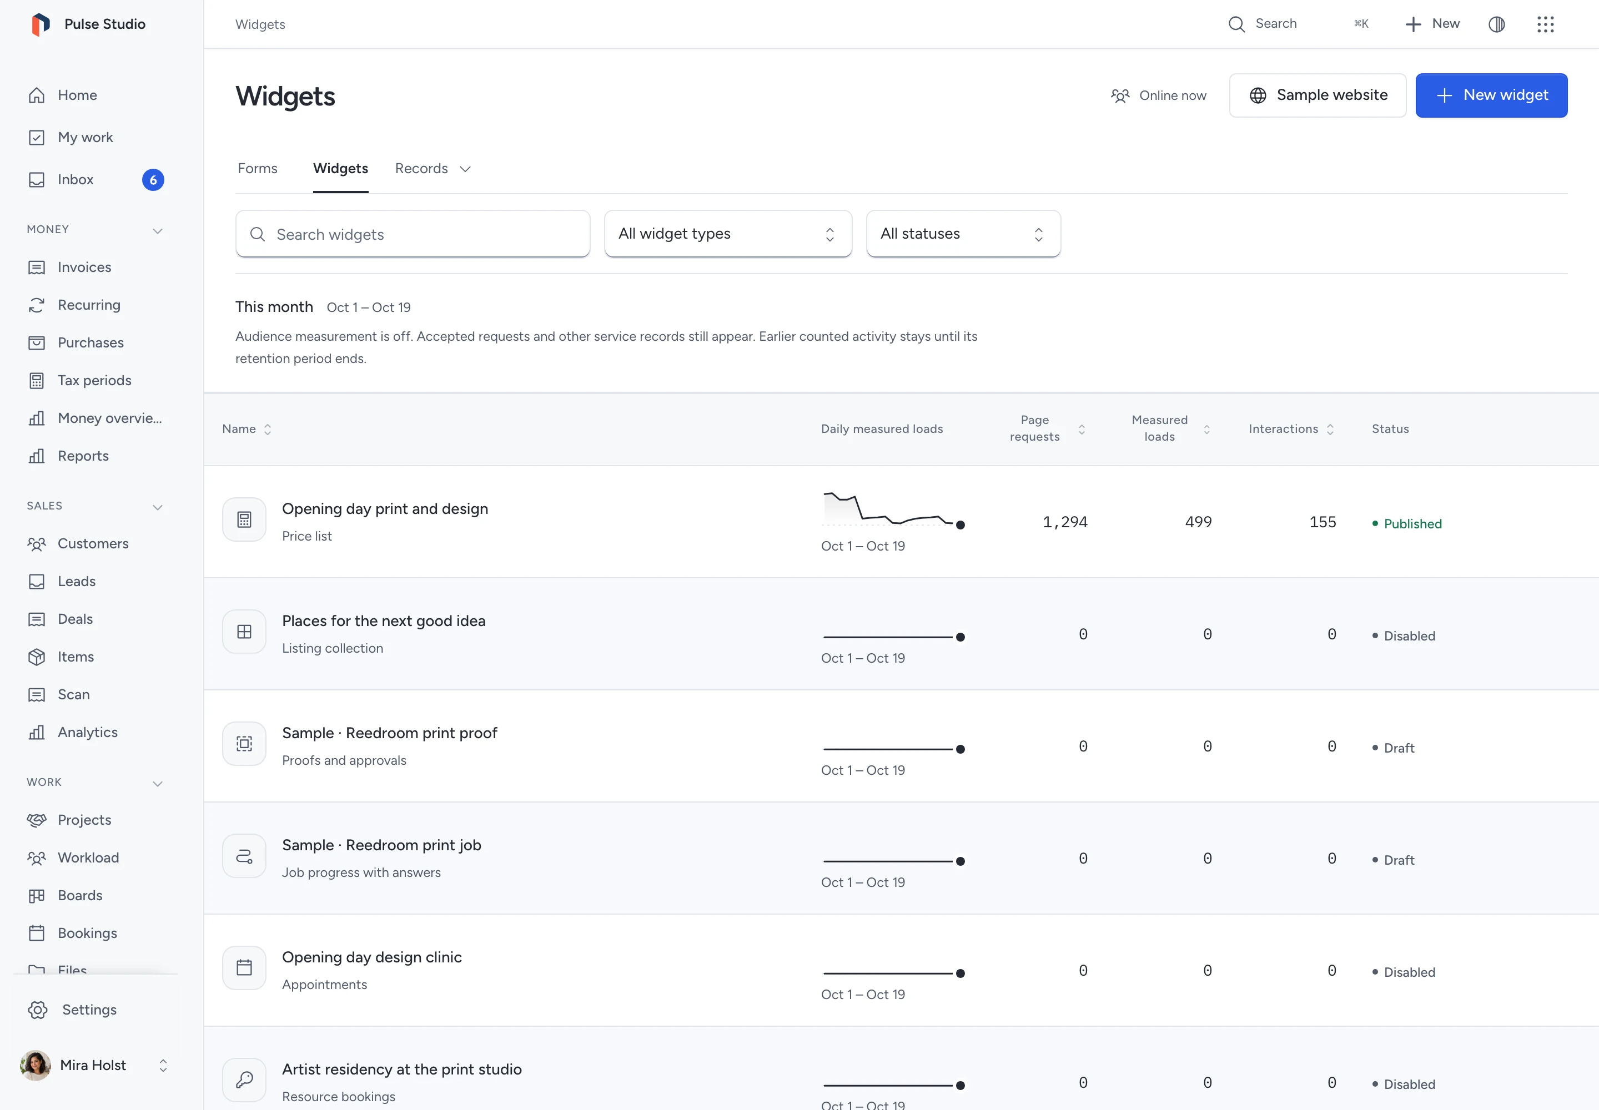Screen dimensions: 1599x1110
Task: Sort by Interactions column
Action: [x=1291, y=429]
